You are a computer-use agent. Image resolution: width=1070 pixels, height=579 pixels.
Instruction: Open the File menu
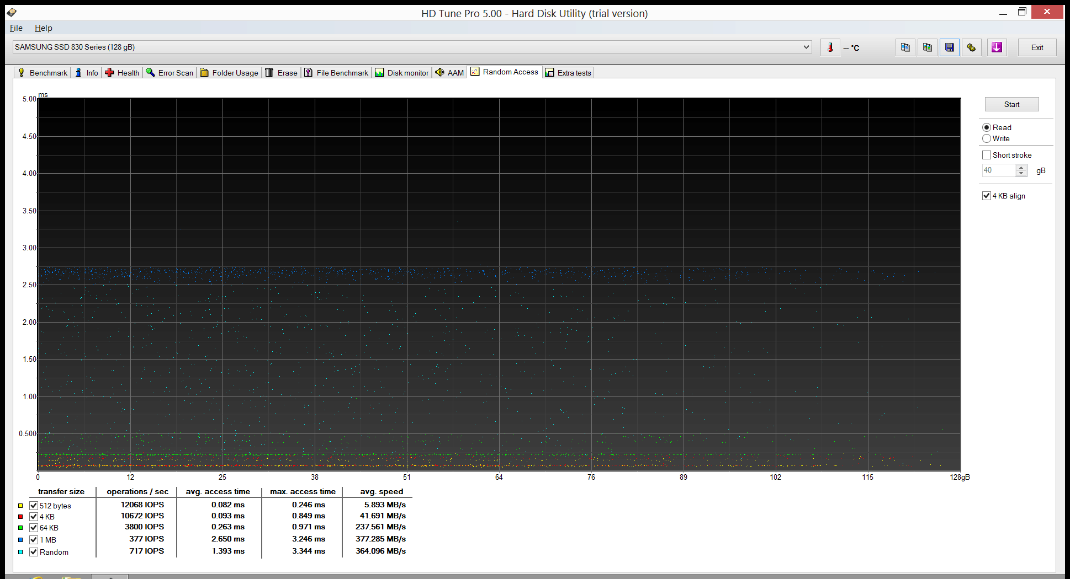tap(16, 28)
